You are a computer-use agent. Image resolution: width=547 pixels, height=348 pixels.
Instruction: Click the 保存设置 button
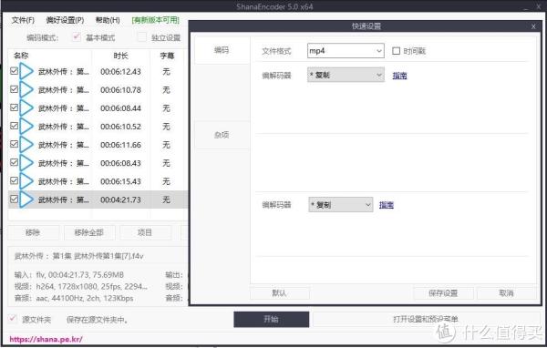click(x=443, y=293)
